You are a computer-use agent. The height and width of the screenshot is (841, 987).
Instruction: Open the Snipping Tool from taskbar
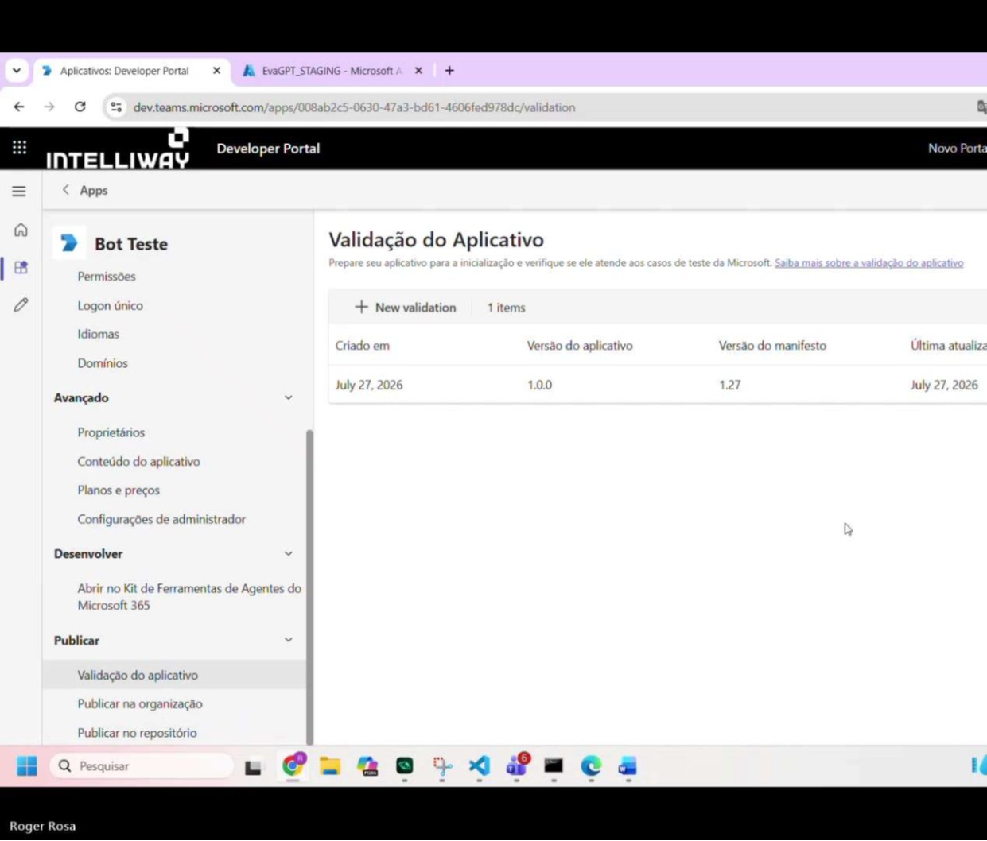point(442,766)
